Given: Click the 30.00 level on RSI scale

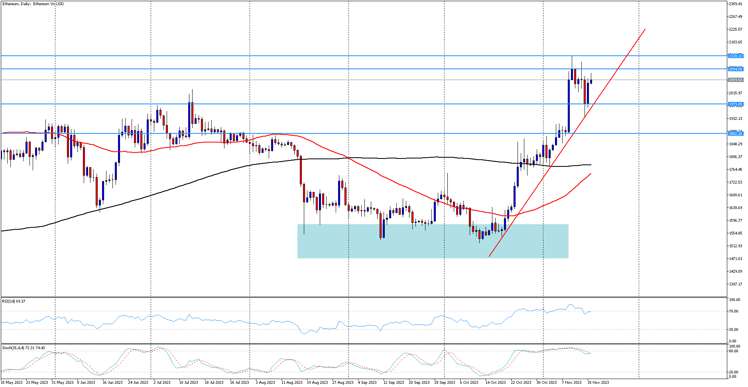Looking at the screenshot, I should [x=734, y=330].
